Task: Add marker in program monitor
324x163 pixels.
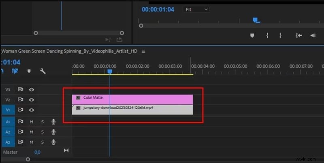Action: click(252, 36)
